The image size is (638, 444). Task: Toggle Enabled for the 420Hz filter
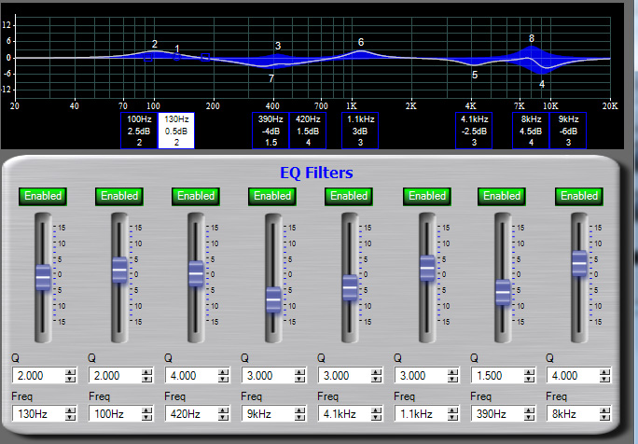pyautogui.click(x=196, y=196)
